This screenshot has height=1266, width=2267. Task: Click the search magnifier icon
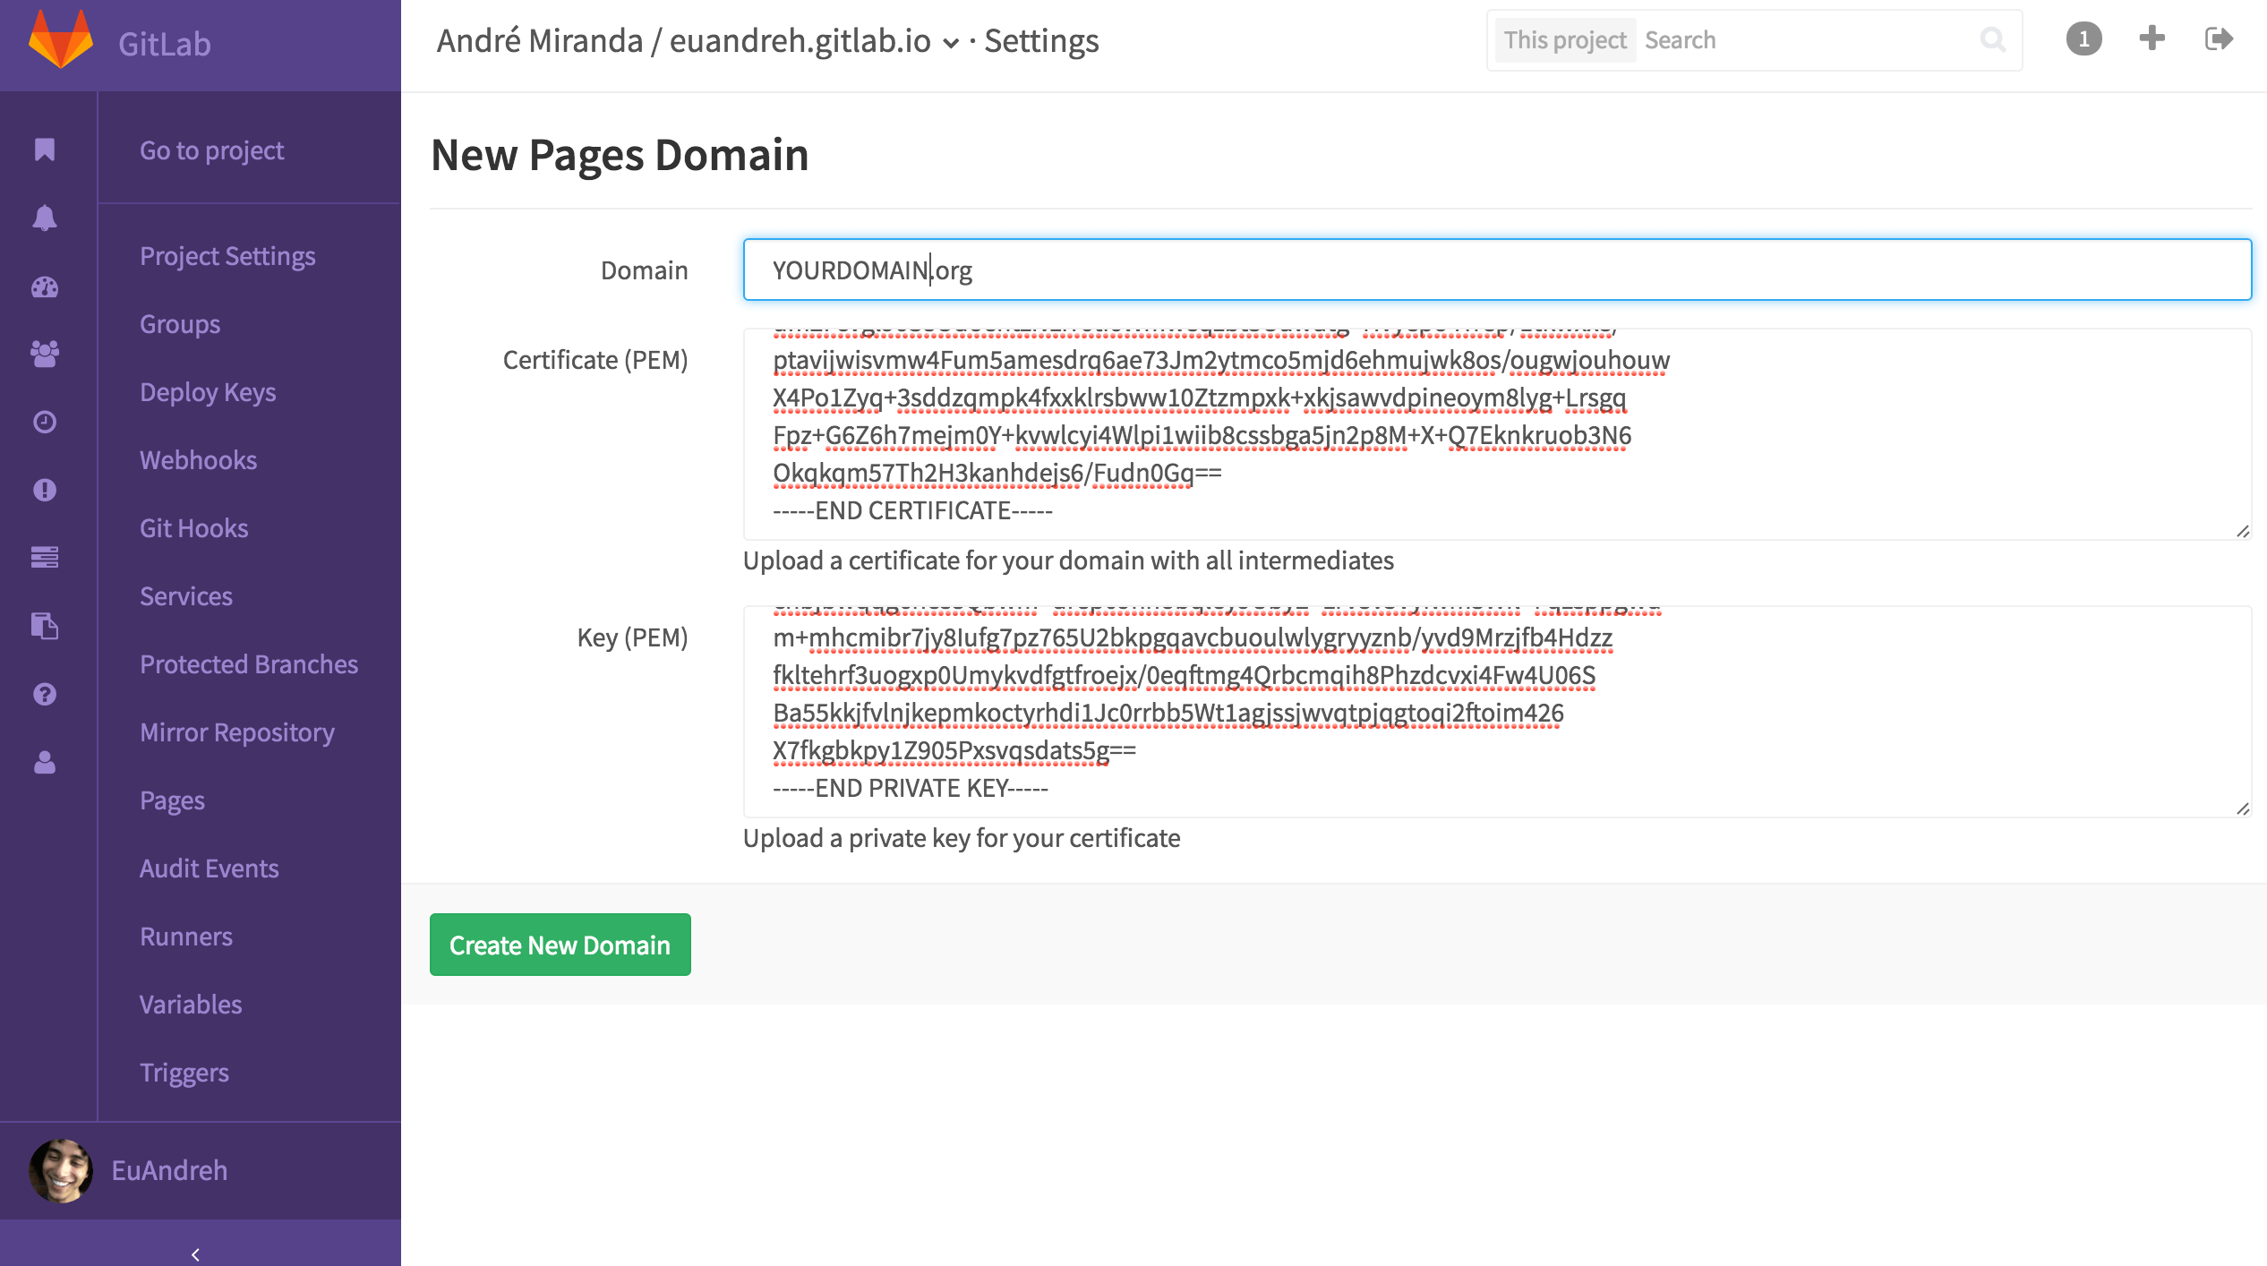[1992, 39]
